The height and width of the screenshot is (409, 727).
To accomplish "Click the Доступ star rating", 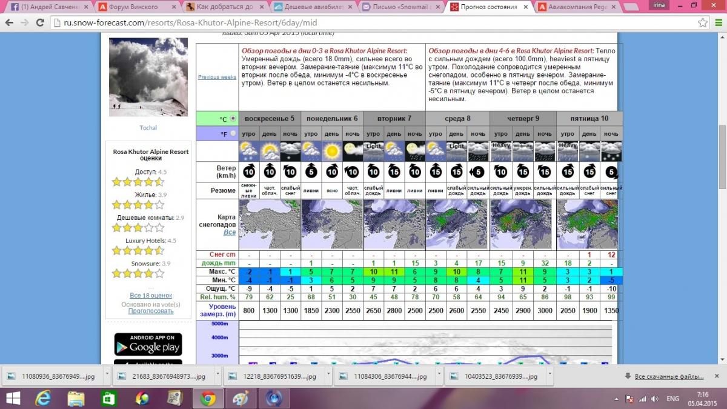I will click(139, 182).
